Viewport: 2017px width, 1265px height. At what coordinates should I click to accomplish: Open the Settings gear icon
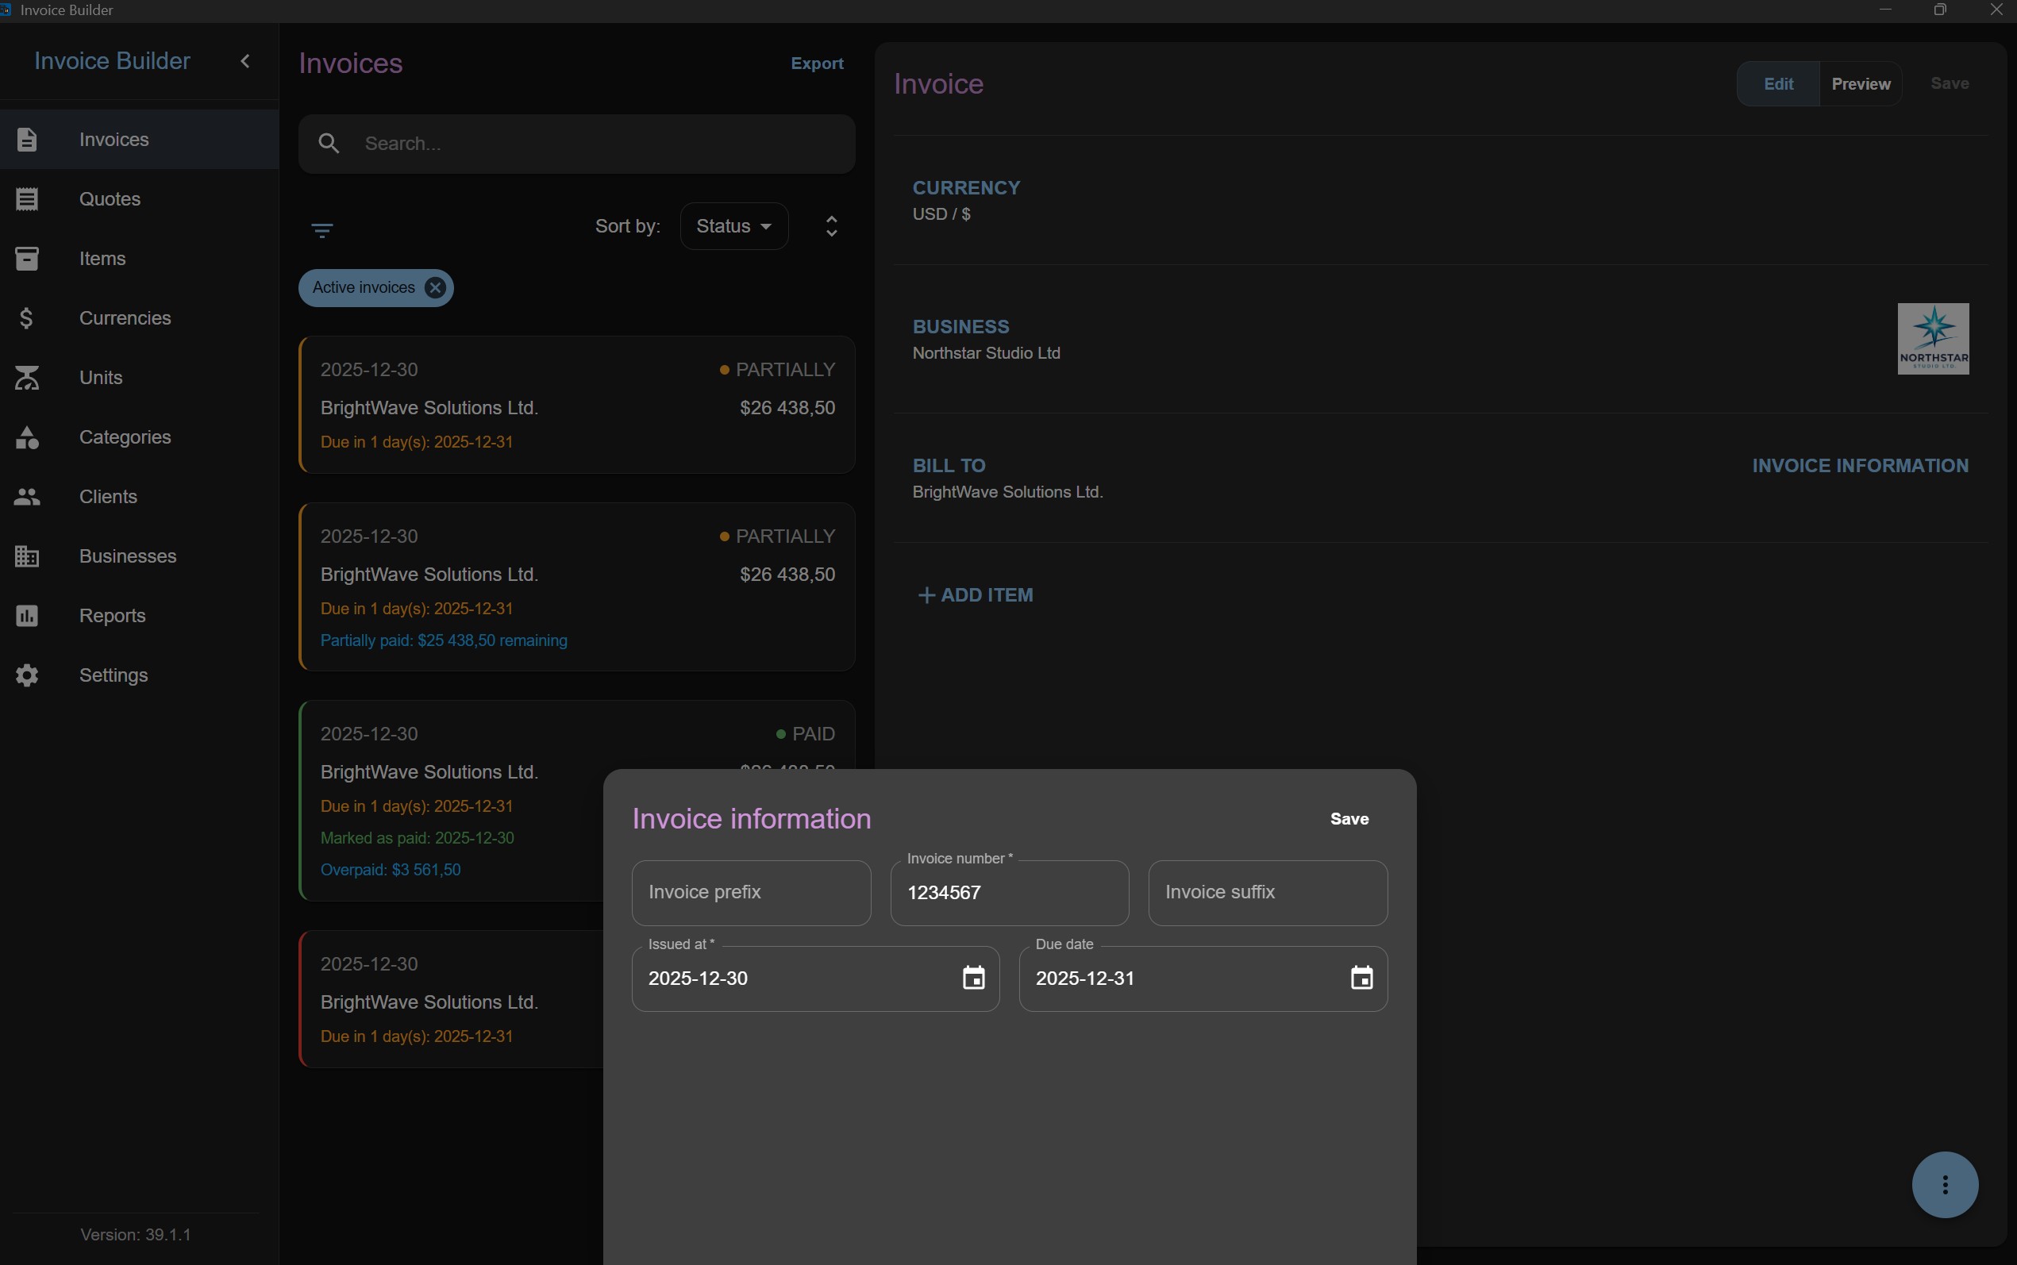point(27,675)
